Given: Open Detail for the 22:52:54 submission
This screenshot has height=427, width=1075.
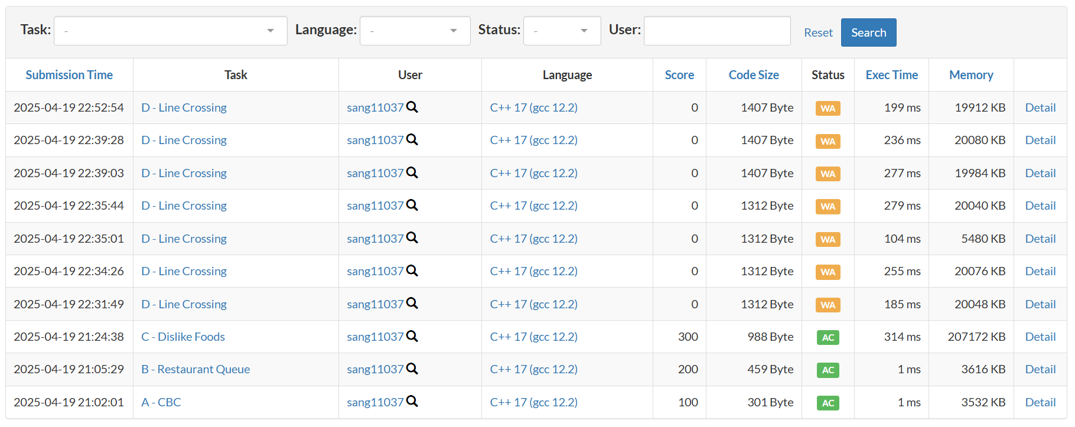Looking at the screenshot, I should [1040, 107].
